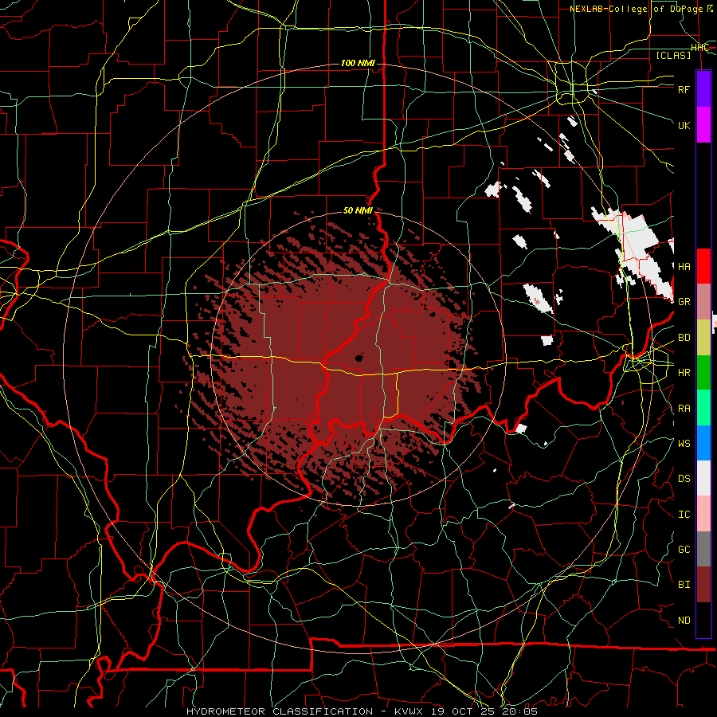Pick the blue WS legend swatch

coord(703,443)
